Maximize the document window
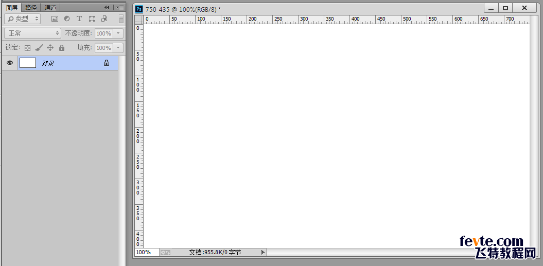The width and height of the screenshot is (543, 266). tap(505, 8)
